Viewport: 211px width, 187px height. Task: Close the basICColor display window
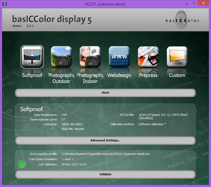(x=203, y=3)
